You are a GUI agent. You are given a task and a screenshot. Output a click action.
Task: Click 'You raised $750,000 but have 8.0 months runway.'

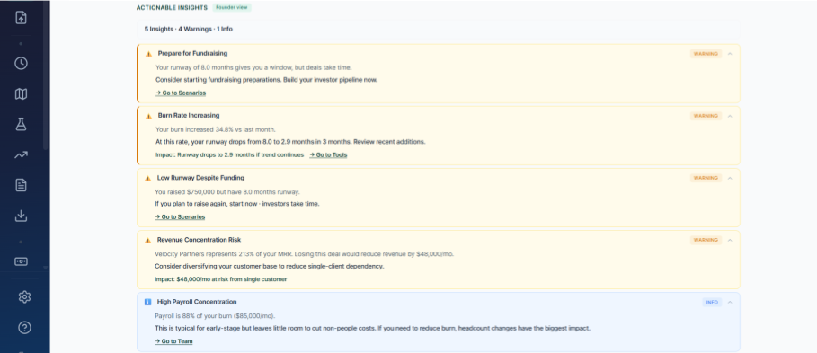[x=227, y=192]
